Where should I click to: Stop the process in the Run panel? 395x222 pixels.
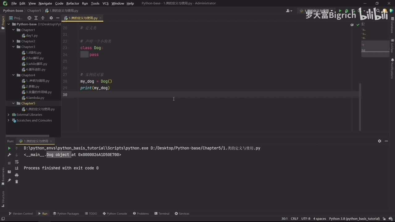click(x=9, y=163)
